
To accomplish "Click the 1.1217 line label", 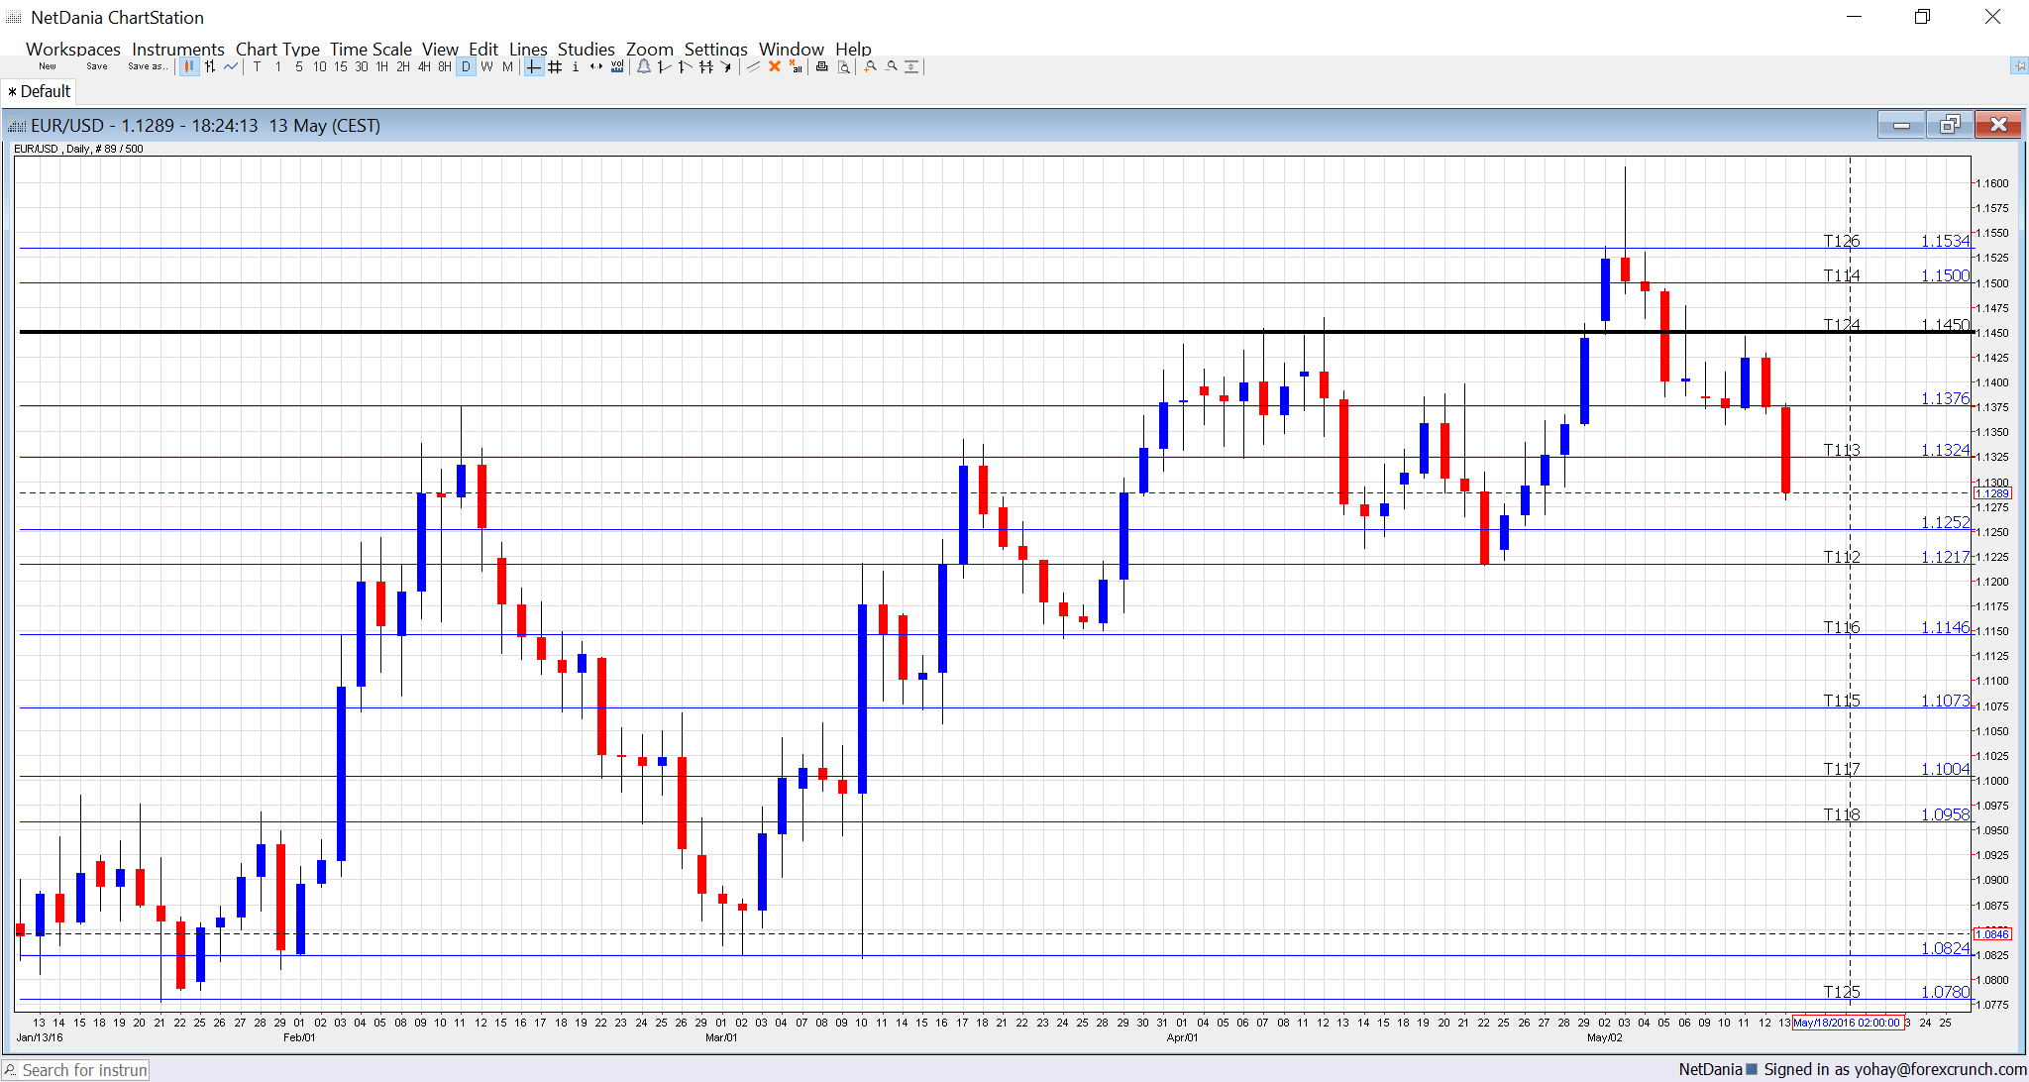I will pyautogui.click(x=1946, y=557).
